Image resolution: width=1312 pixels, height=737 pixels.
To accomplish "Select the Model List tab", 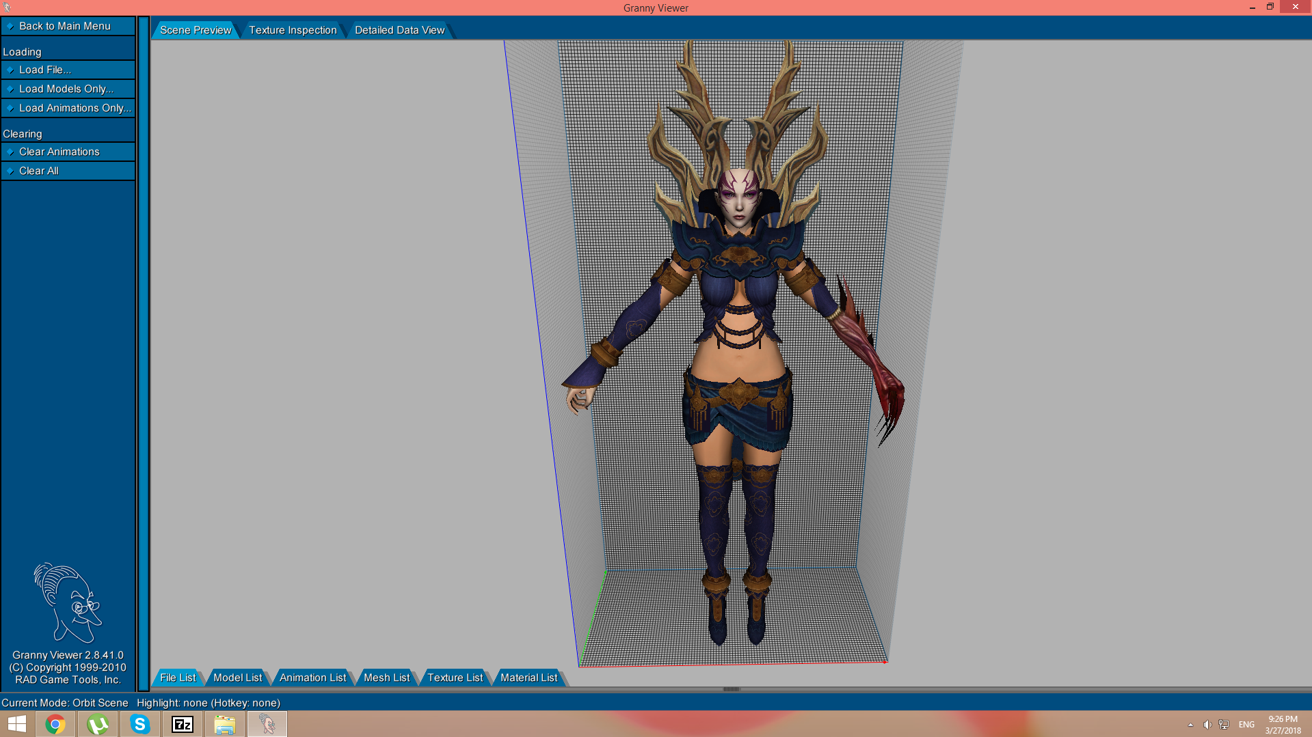I will tap(237, 678).
